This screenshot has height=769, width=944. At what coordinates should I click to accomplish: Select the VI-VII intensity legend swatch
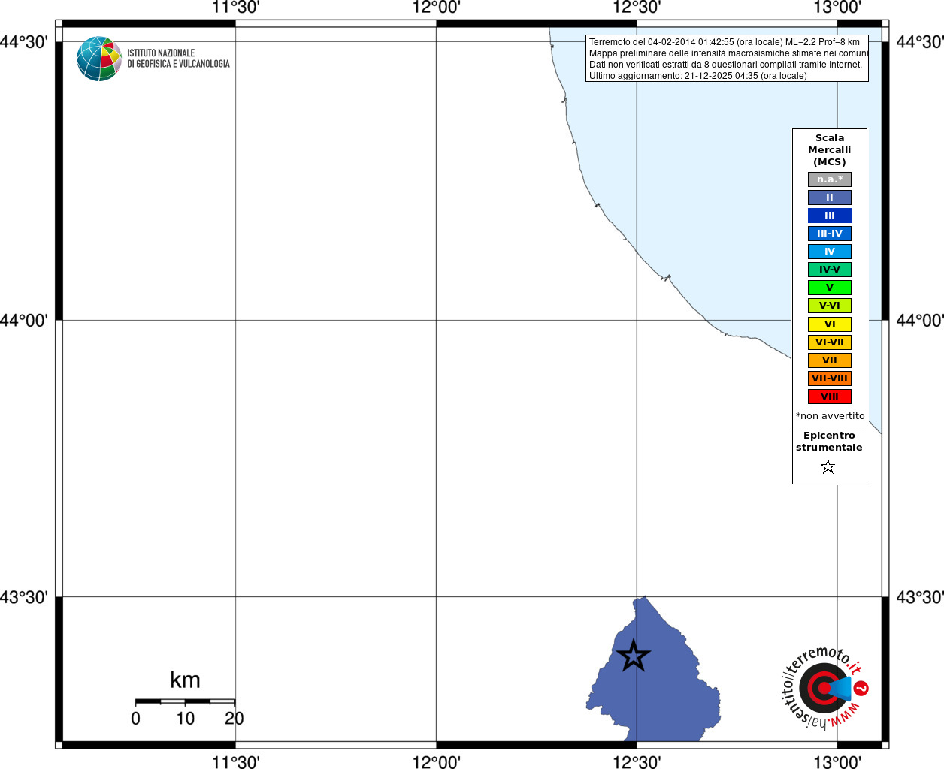click(x=830, y=342)
